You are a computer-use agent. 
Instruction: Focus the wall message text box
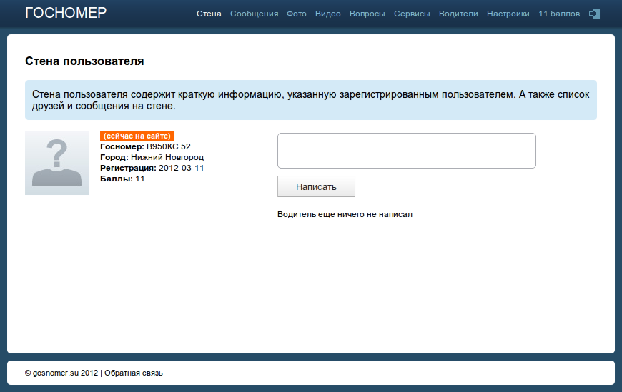tap(406, 151)
